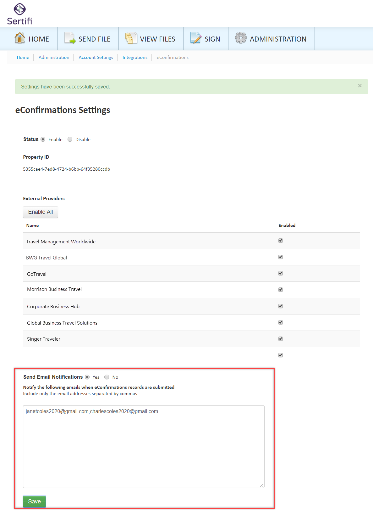Open the HOME tab label
373x510 pixels.
click(39, 39)
